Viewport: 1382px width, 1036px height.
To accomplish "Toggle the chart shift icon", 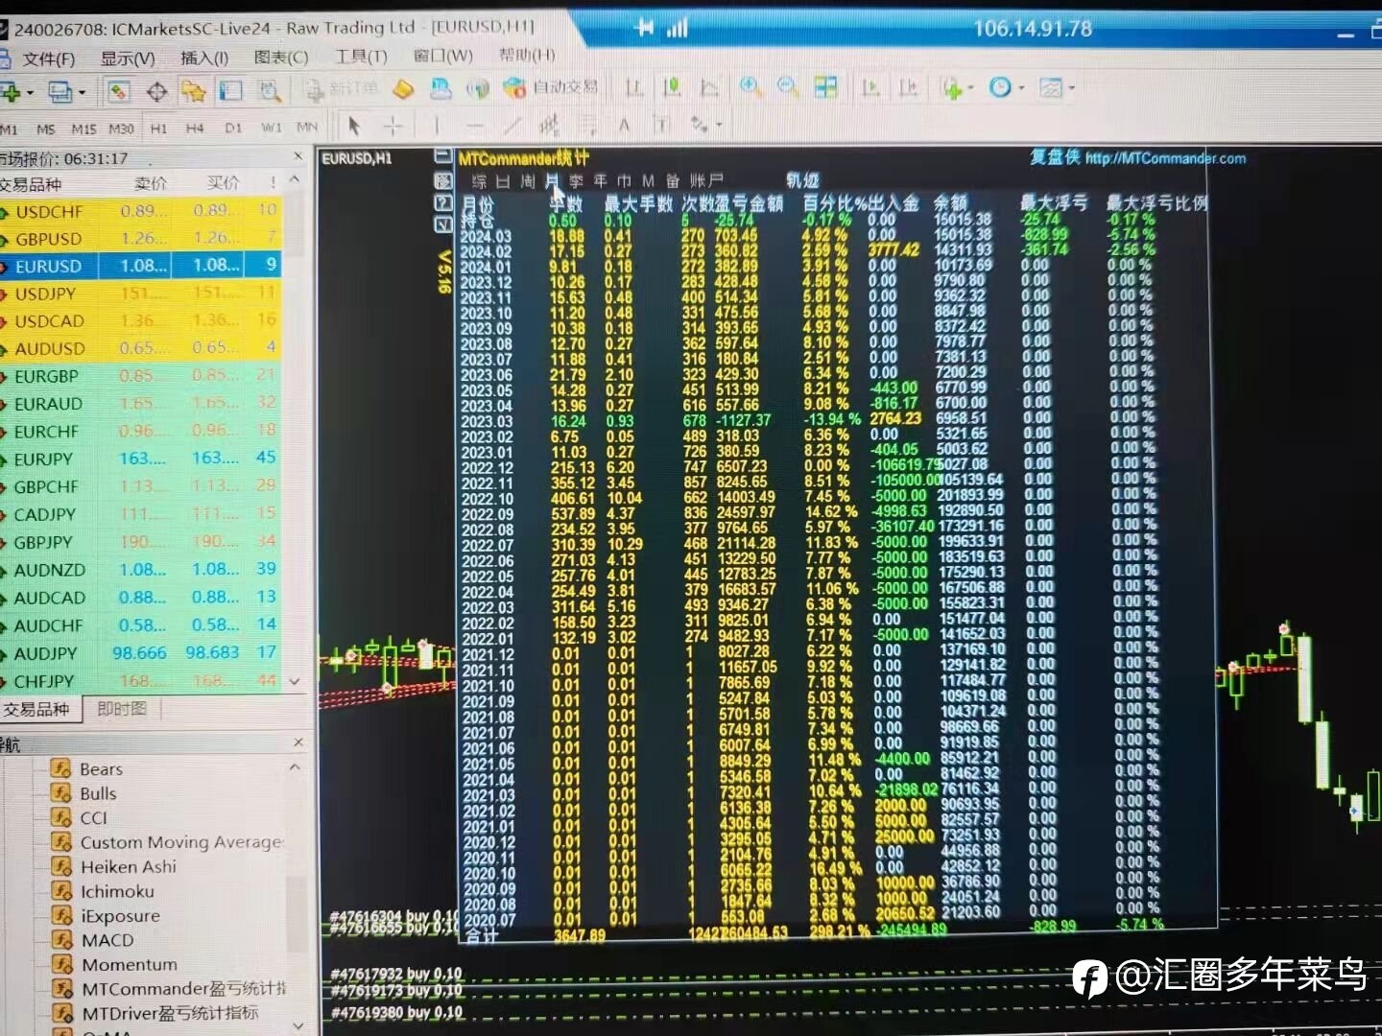I will coord(908,88).
